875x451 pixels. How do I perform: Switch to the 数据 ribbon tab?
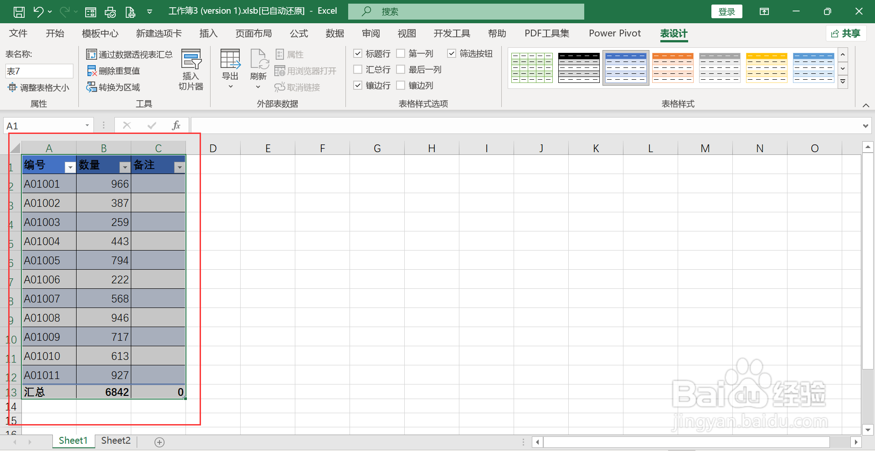pyautogui.click(x=335, y=33)
